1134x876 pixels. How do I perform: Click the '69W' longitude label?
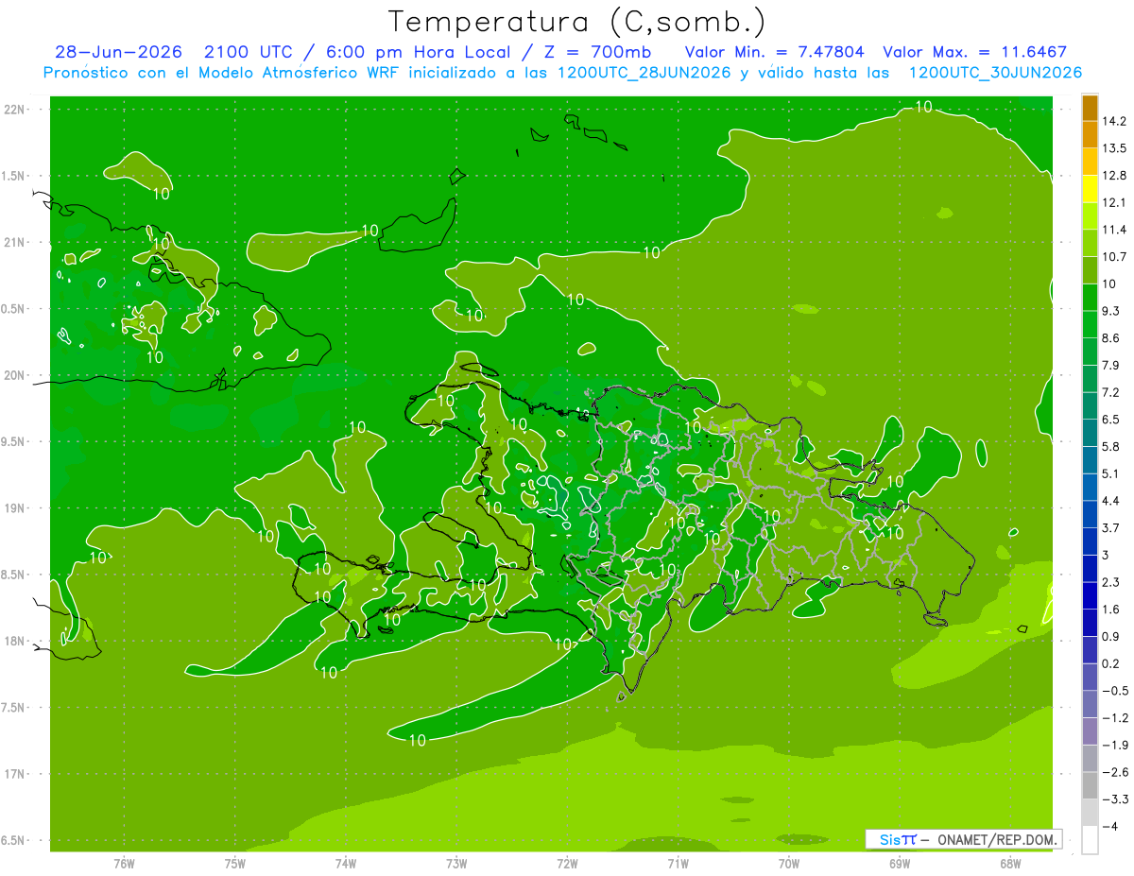pyautogui.click(x=900, y=863)
